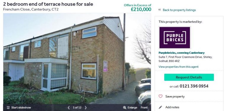
Task: Open Purplebricks, covering Canterbury agent link
Action: (182, 53)
